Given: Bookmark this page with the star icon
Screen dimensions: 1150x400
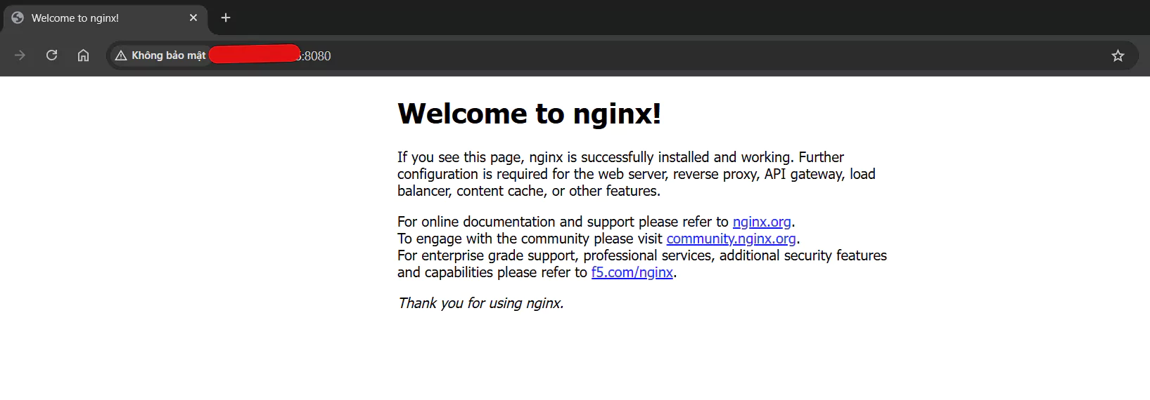Looking at the screenshot, I should (x=1118, y=55).
